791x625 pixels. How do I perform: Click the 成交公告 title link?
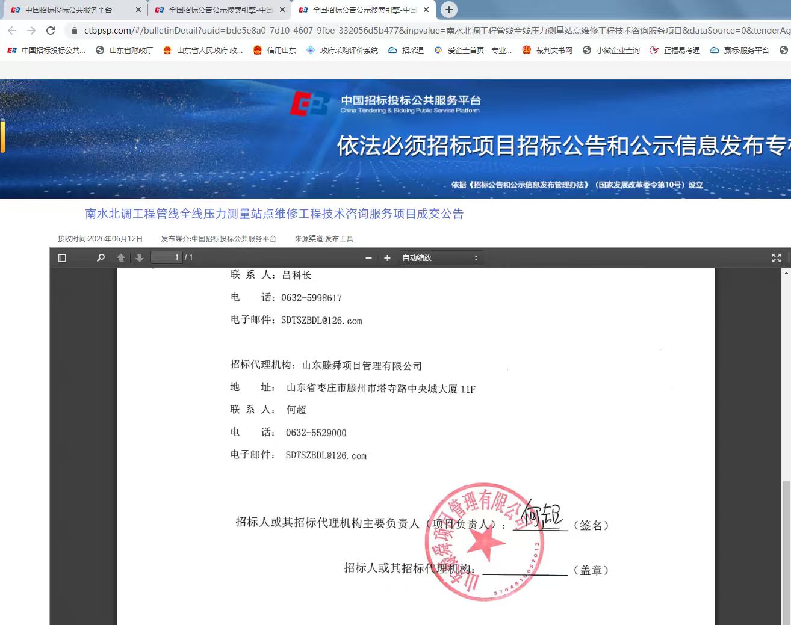pyautogui.click(x=274, y=214)
